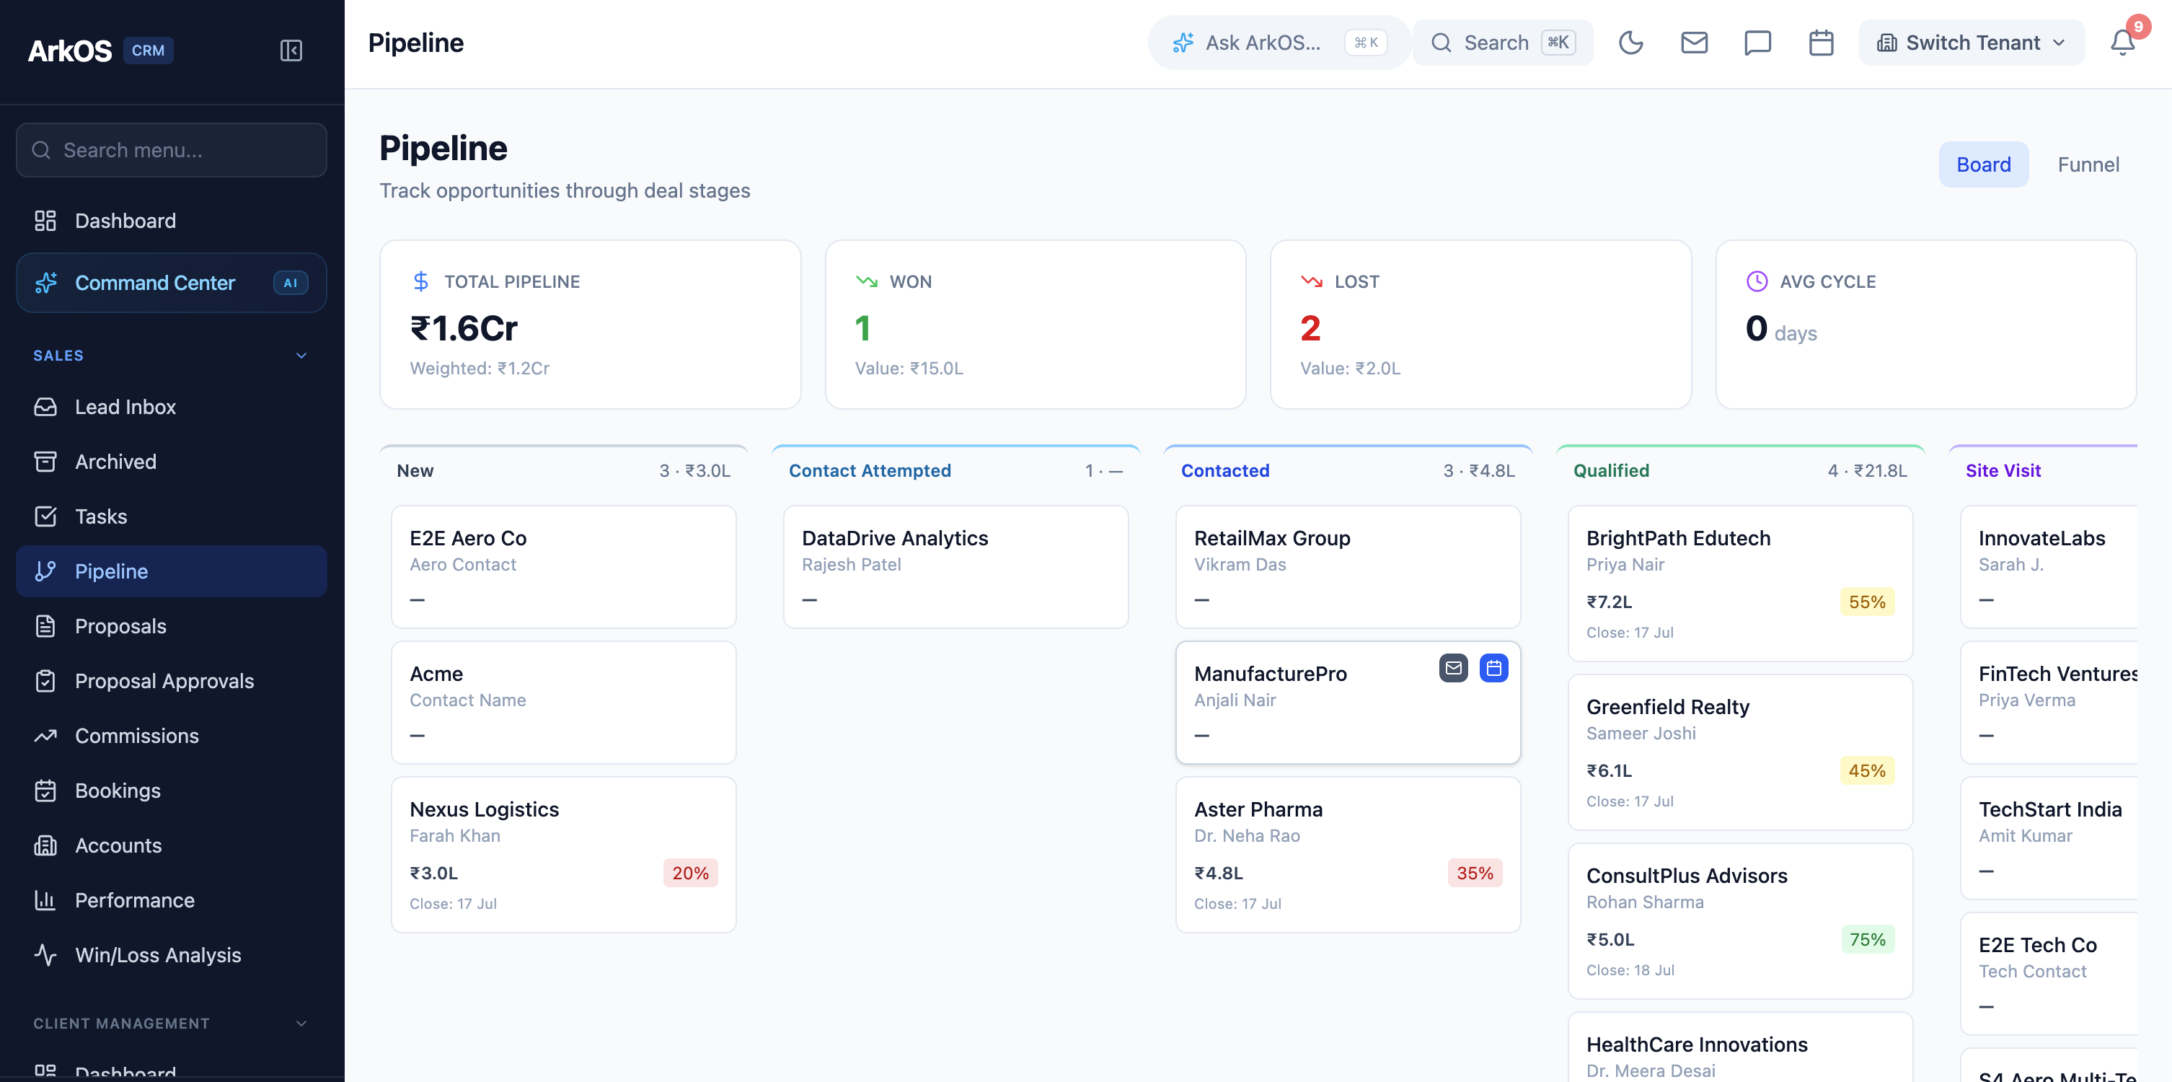Click the Performance bar chart icon
This screenshot has width=2172, height=1082.
pyautogui.click(x=45, y=901)
